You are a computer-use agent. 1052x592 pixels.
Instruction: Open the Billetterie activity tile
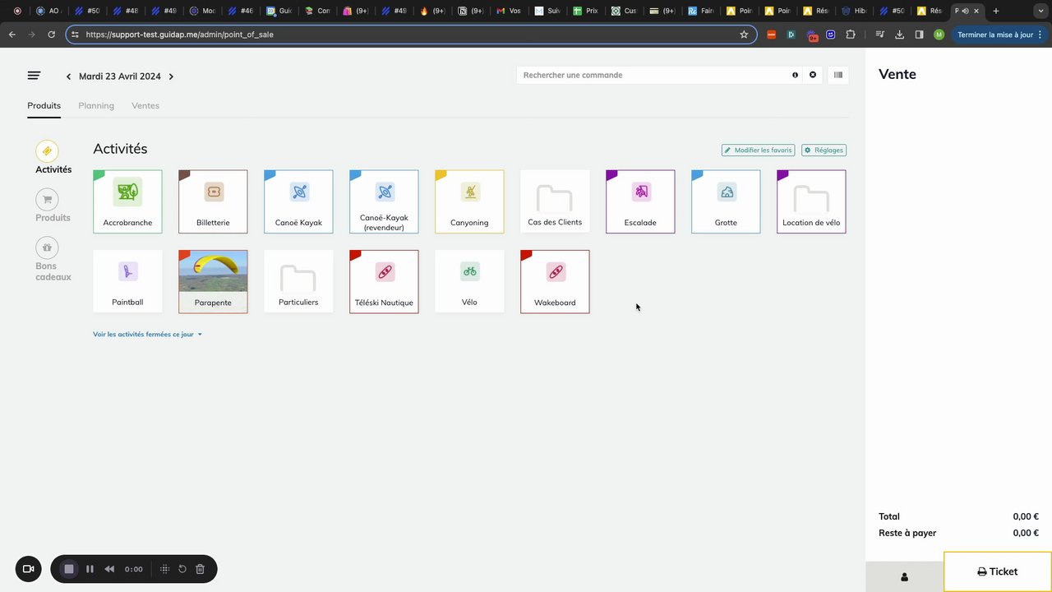click(x=213, y=201)
